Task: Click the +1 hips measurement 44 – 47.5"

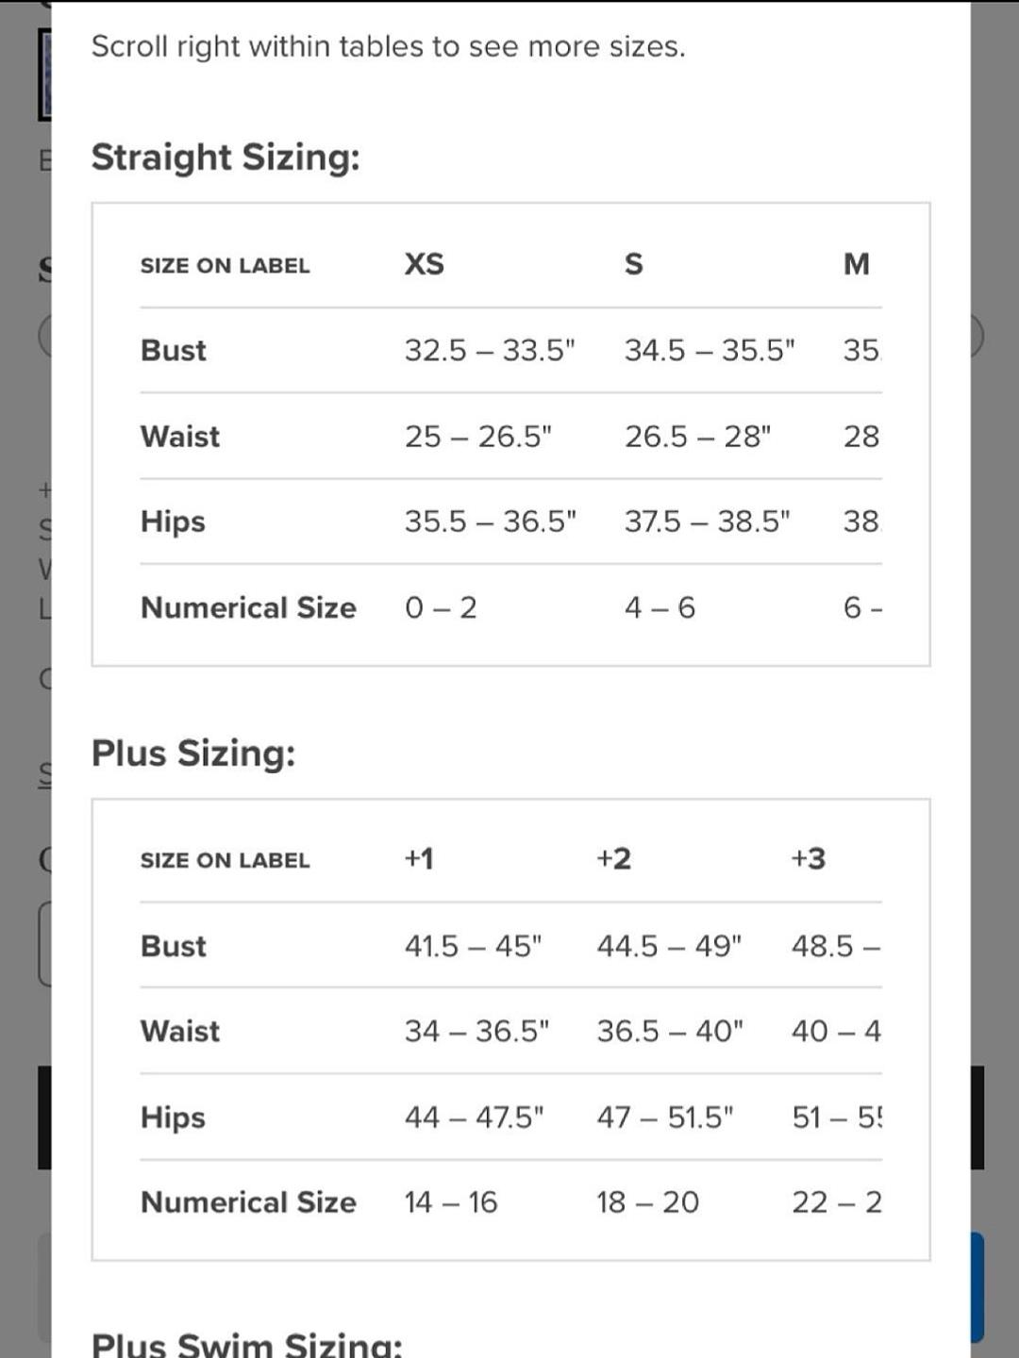Action: (x=474, y=1118)
